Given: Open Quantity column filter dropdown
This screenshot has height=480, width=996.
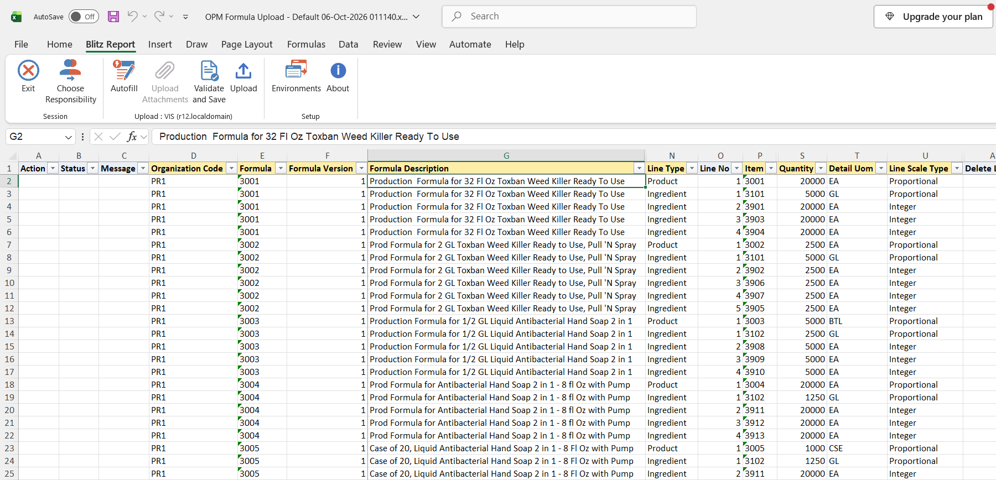Looking at the screenshot, I should tap(821, 169).
